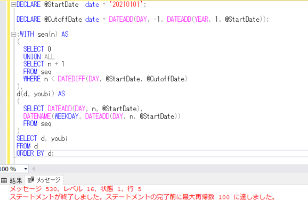Click the error message 530 line
The width and height of the screenshot is (308, 208).
pos(76,189)
